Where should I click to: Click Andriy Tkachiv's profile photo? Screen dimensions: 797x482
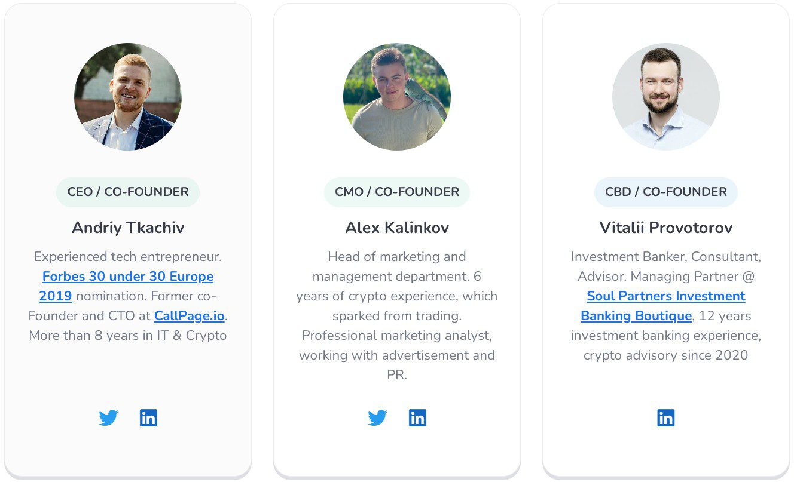[x=128, y=97]
